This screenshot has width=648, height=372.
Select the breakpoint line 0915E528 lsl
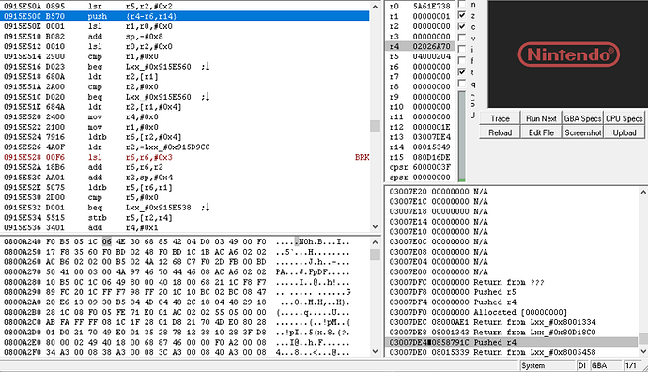pos(185,157)
